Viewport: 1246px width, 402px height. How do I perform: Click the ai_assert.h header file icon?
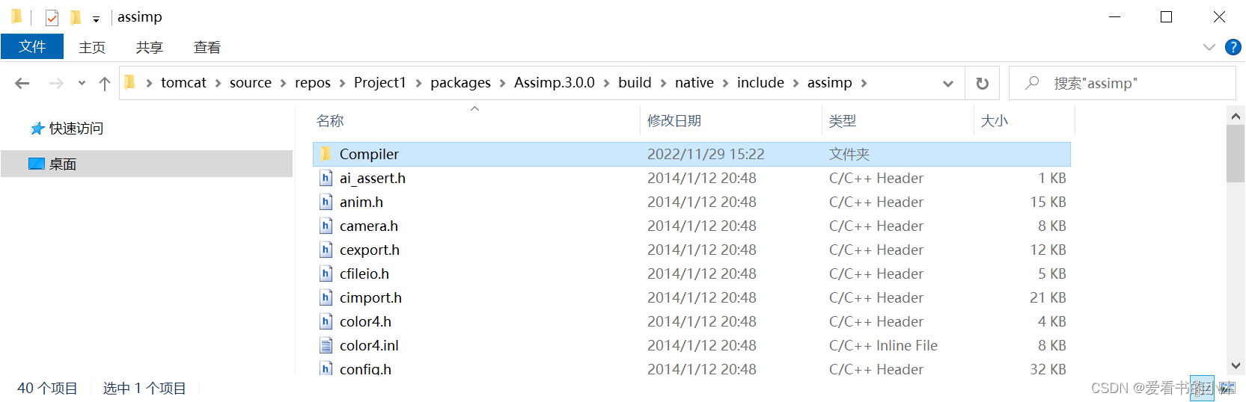point(326,178)
